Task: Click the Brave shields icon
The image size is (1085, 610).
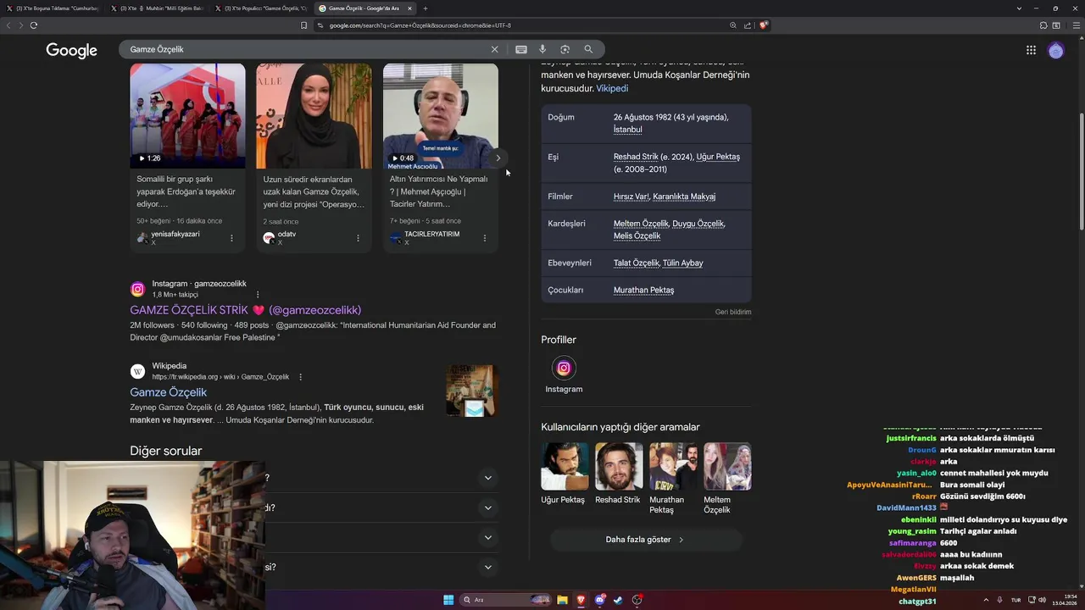Action: tap(764, 25)
